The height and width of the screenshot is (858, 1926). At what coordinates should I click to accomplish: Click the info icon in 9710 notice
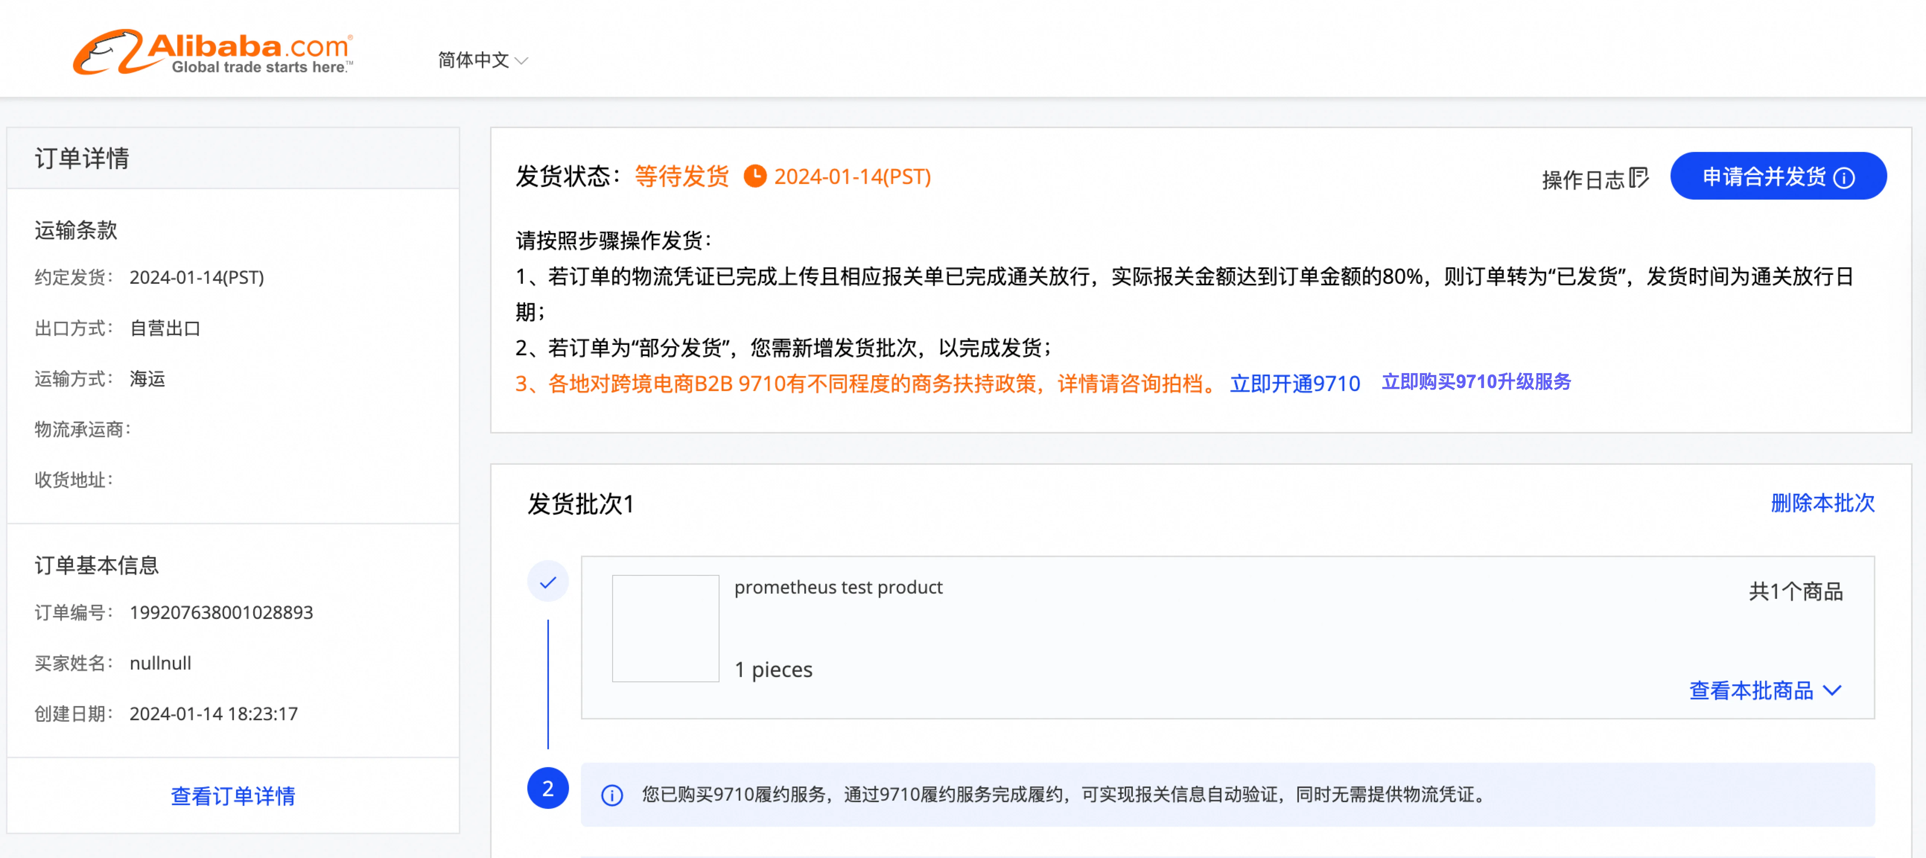611,795
